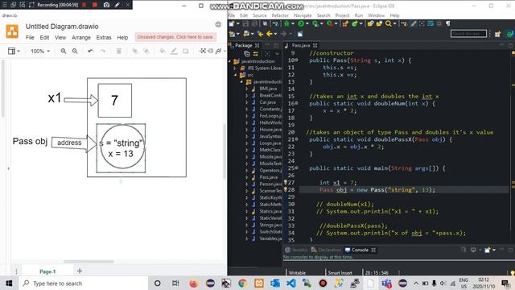Click the draw.io zoom out magnifier
Screen dimensions: 515x290
pyautogui.click(x=75, y=51)
